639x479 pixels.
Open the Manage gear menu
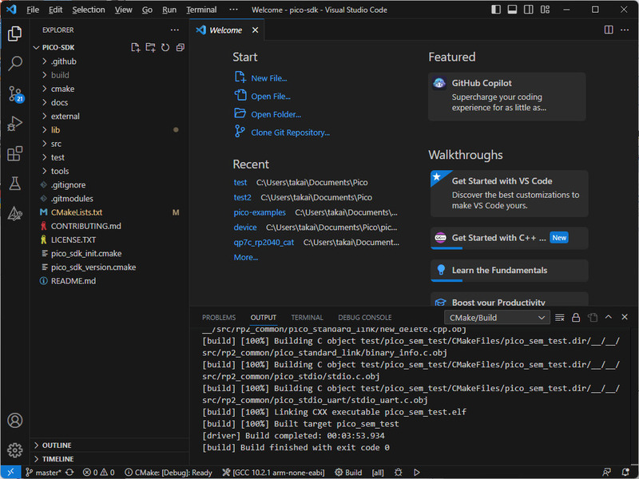[14, 449]
